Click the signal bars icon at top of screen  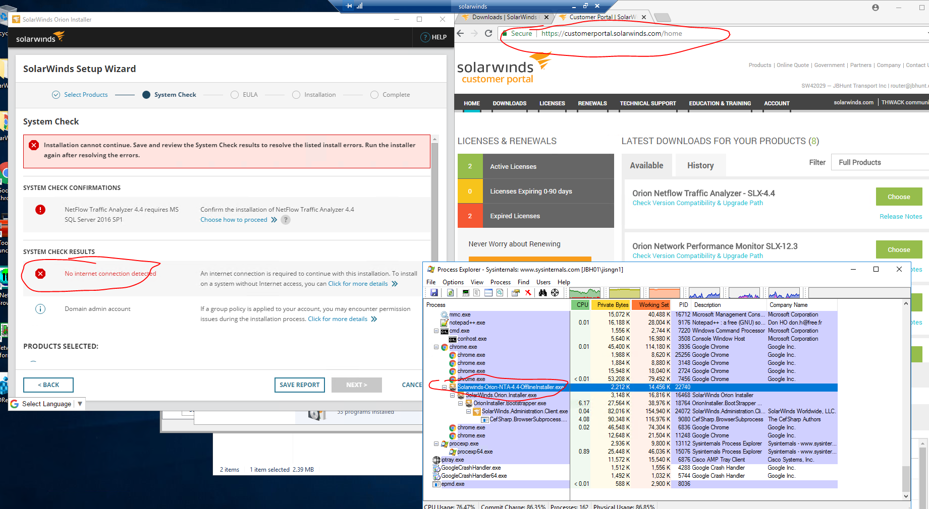click(x=359, y=6)
